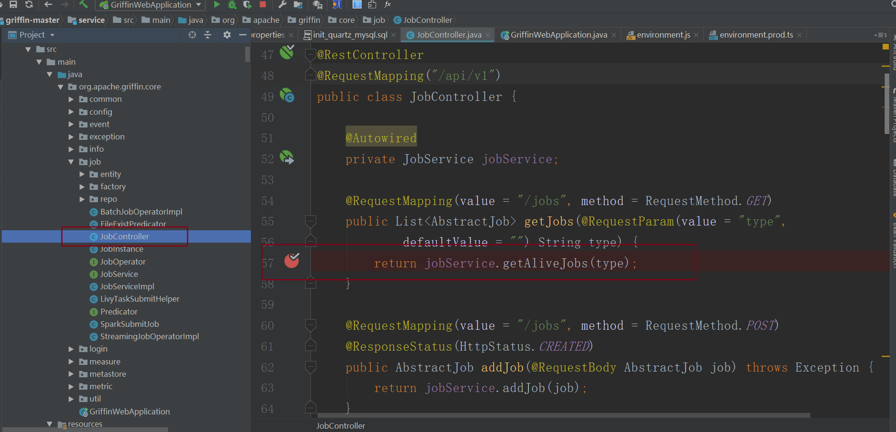Click the Build project hammer icon

(84, 4)
